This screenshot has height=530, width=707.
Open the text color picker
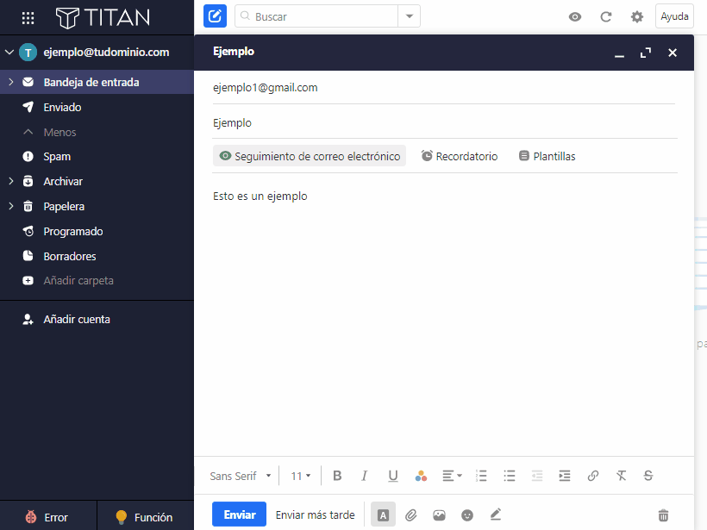click(421, 476)
